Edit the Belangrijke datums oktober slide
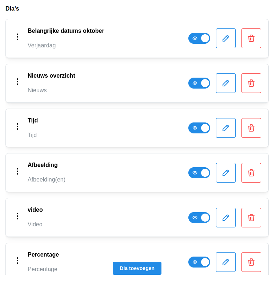 coord(226,38)
